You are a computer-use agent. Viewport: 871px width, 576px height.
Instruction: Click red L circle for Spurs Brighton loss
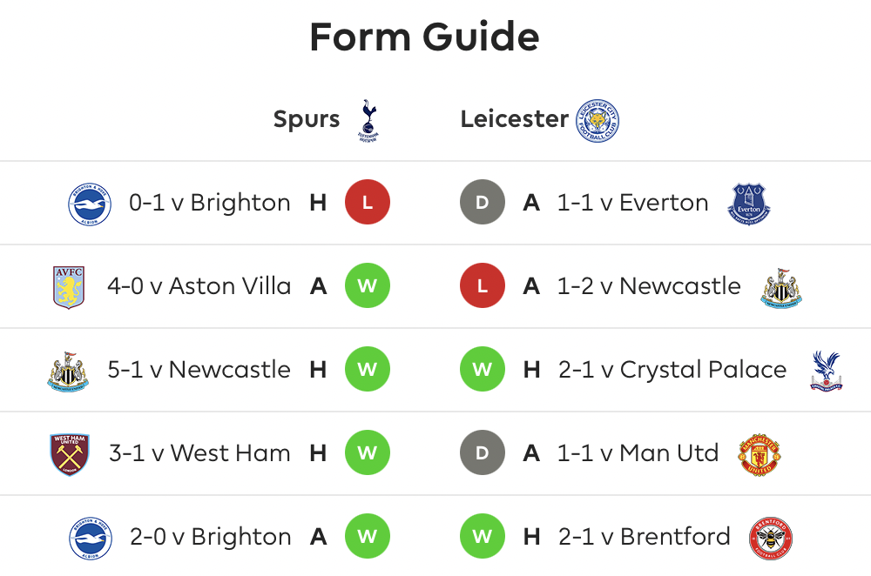point(368,202)
